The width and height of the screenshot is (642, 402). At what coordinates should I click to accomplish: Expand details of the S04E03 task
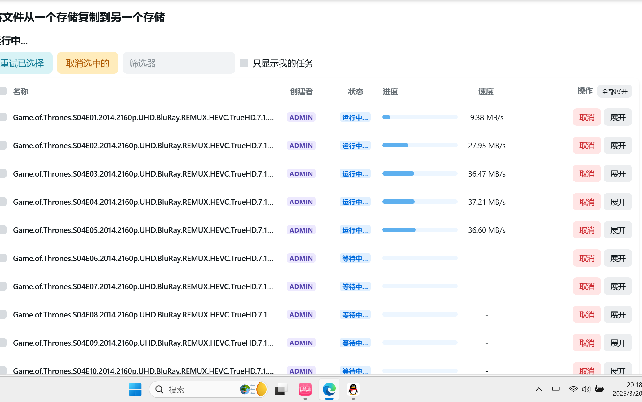(618, 174)
